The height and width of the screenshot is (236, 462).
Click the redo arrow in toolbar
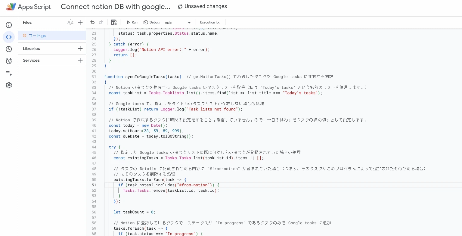101,22
